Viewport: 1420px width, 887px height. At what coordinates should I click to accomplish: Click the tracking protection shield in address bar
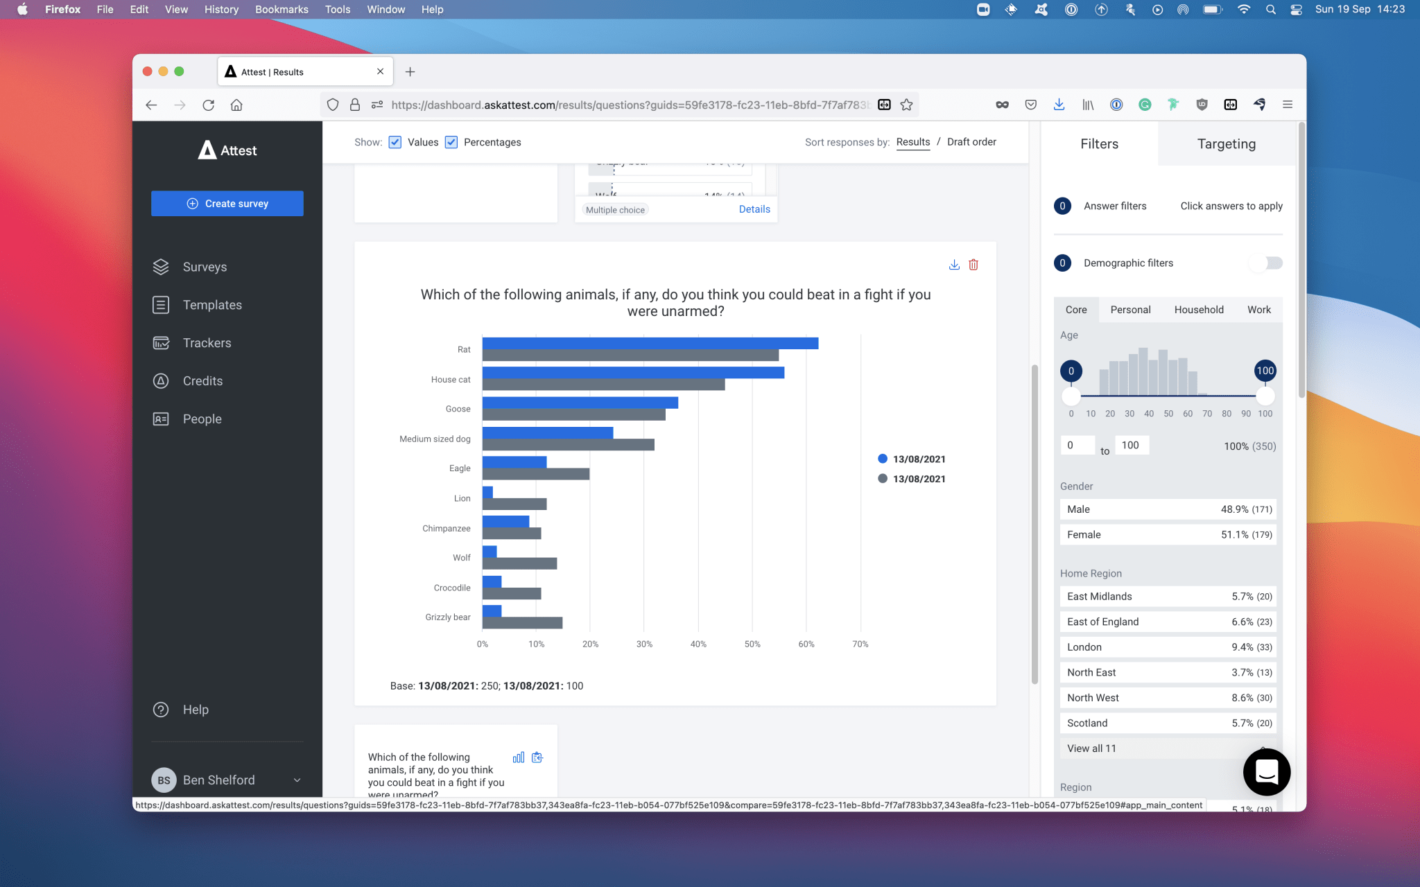click(x=333, y=105)
